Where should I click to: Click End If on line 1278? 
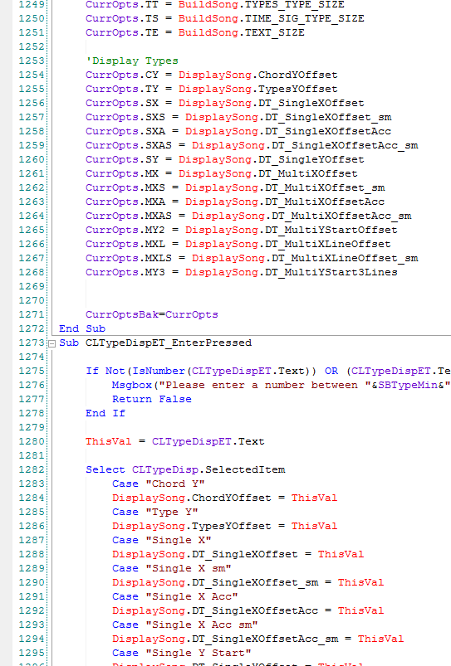pos(105,413)
